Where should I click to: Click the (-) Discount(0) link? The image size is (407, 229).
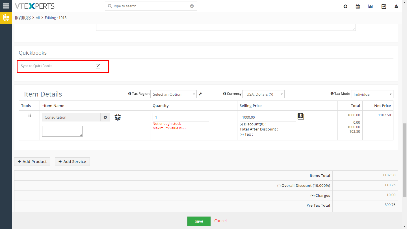point(253,124)
